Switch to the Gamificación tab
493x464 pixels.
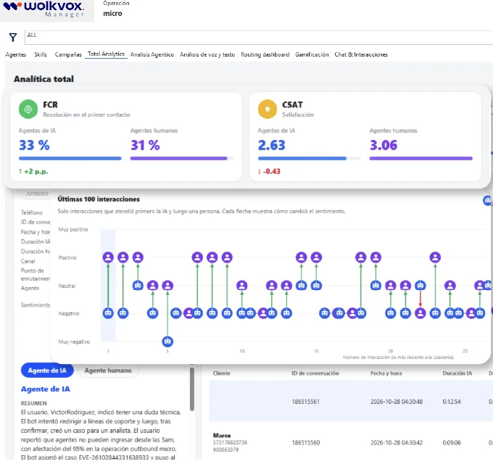coord(312,54)
